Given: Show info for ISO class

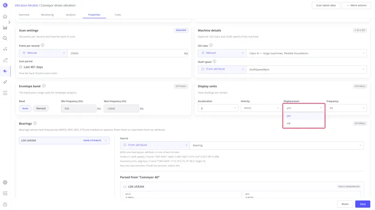Looking at the screenshot, I should [211, 45].
